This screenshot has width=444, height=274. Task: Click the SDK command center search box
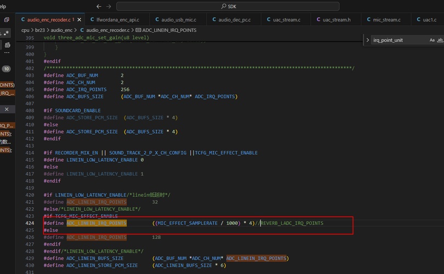pyautogui.click(x=227, y=6)
